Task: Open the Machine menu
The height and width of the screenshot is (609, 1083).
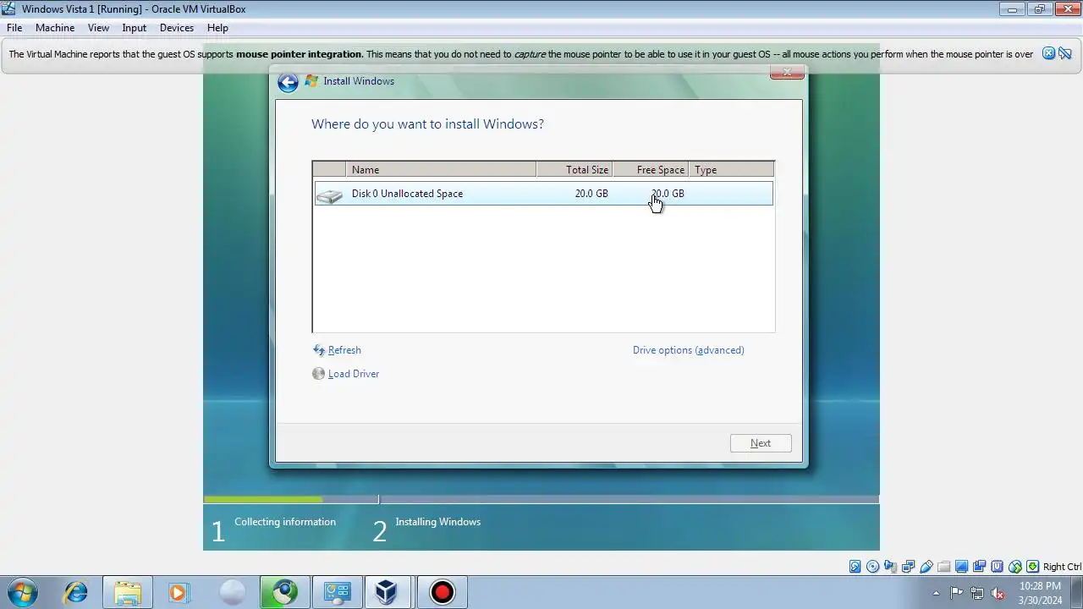Action: coord(55,28)
